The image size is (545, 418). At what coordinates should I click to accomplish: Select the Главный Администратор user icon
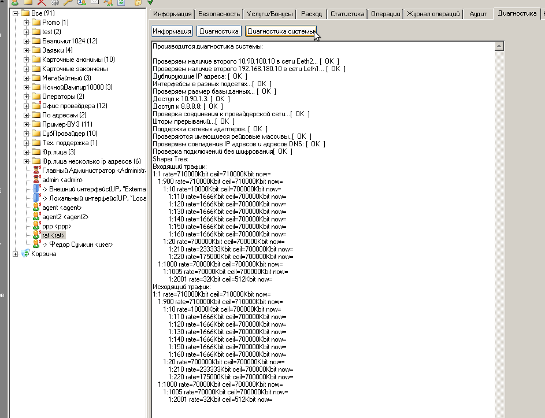click(x=36, y=171)
